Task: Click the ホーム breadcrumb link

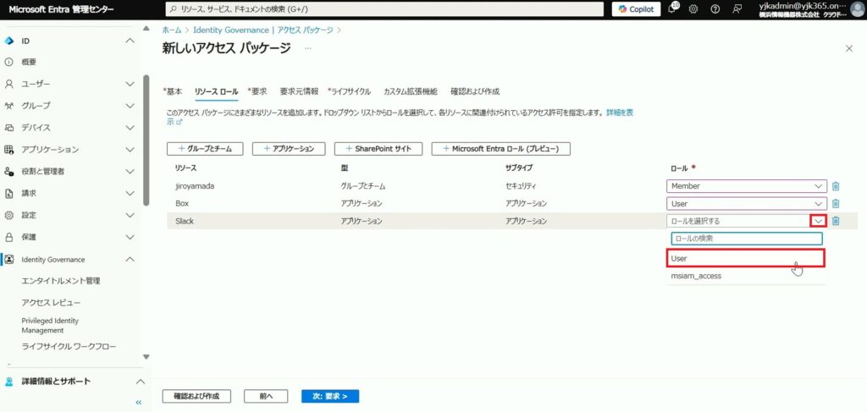Action: (x=172, y=30)
